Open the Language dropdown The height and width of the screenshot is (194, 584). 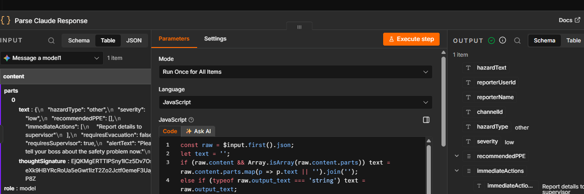click(x=295, y=102)
